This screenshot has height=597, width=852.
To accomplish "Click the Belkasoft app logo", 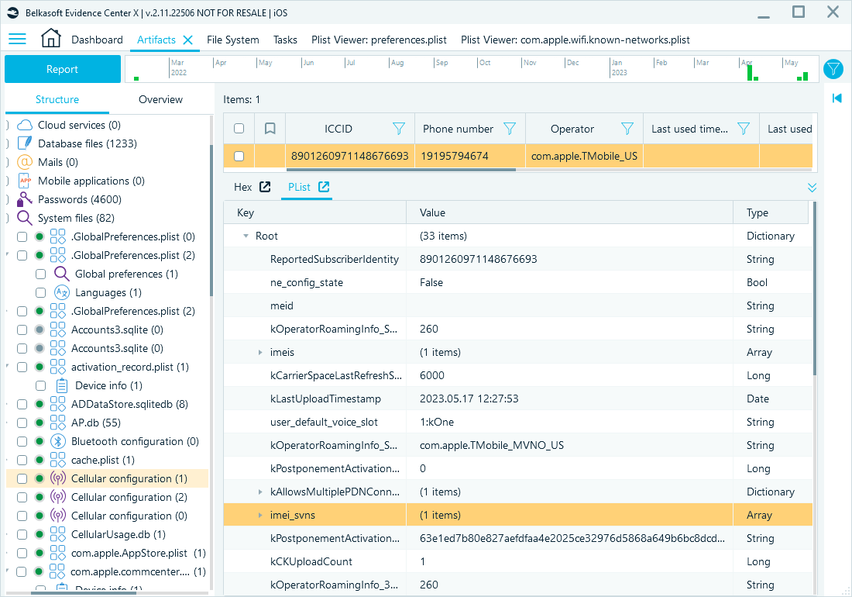I will click(13, 12).
